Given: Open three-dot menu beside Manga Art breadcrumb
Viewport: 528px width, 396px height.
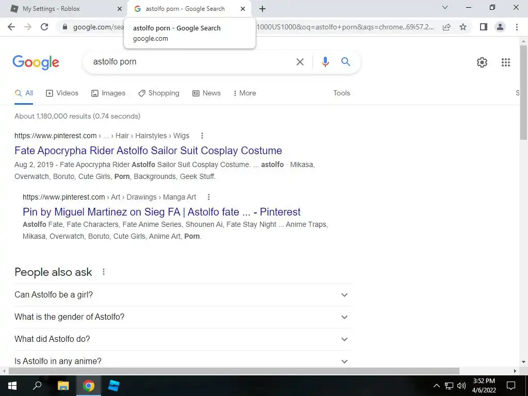Looking at the screenshot, I should [209, 197].
